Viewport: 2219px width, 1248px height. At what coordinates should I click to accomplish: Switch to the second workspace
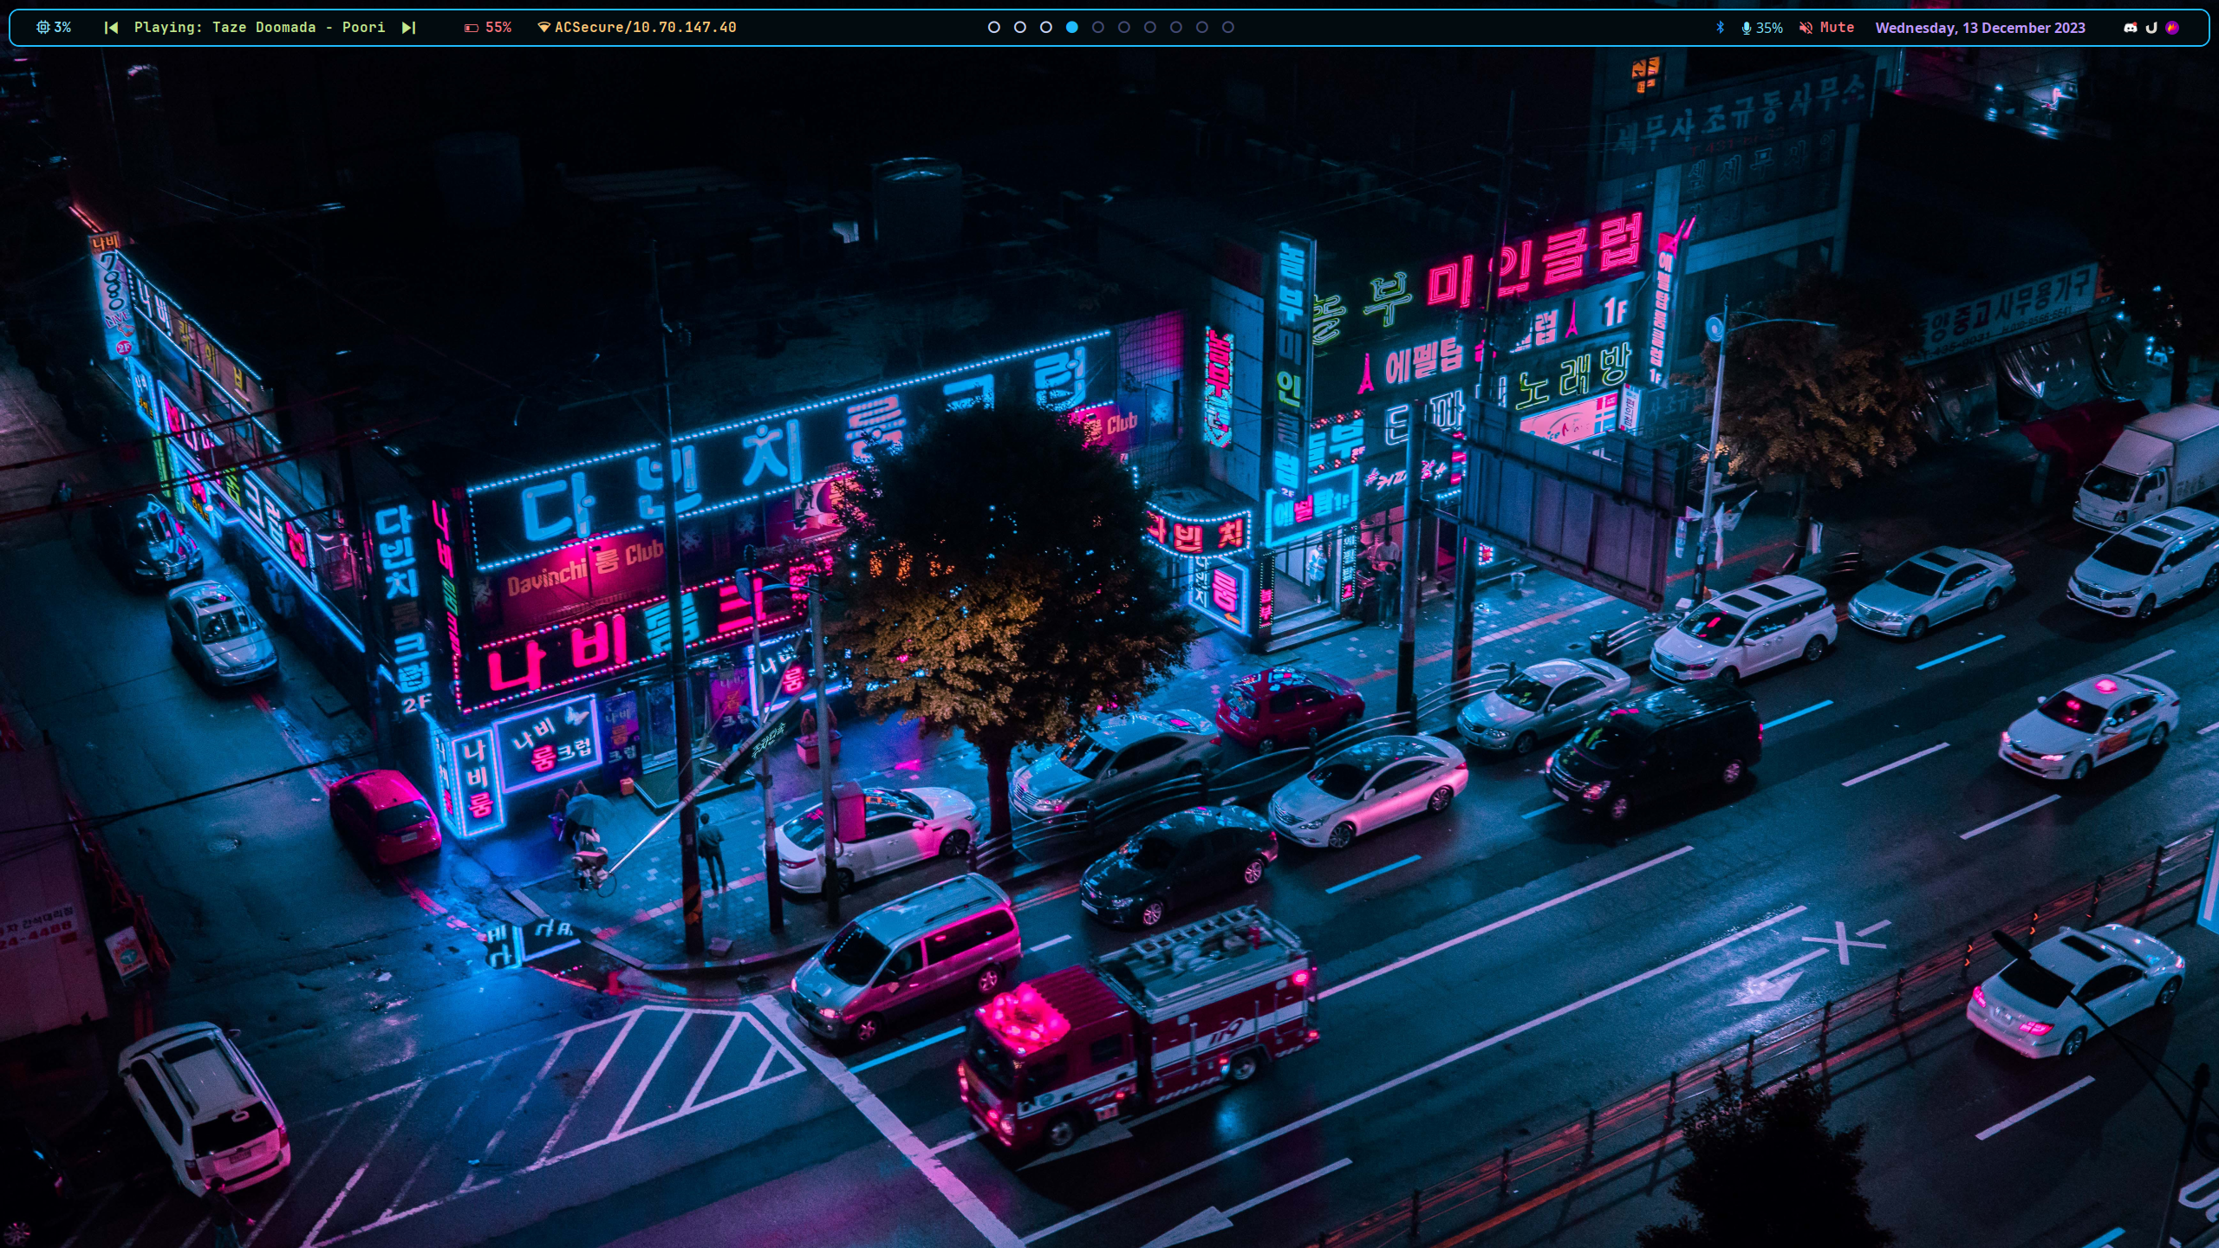(x=1020, y=28)
